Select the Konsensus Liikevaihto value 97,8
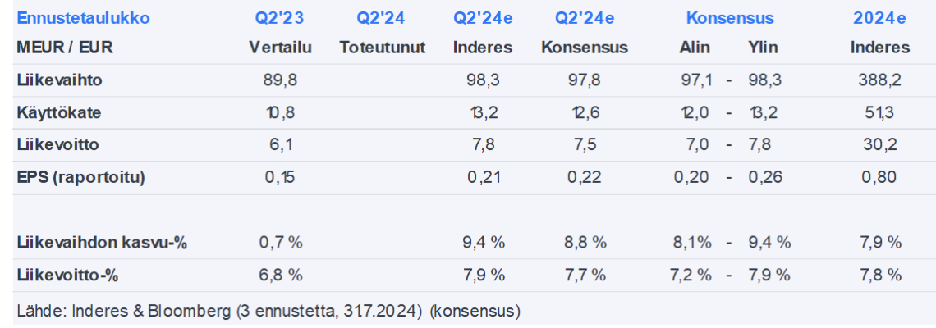This screenshot has height=328, width=936. pos(584,80)
